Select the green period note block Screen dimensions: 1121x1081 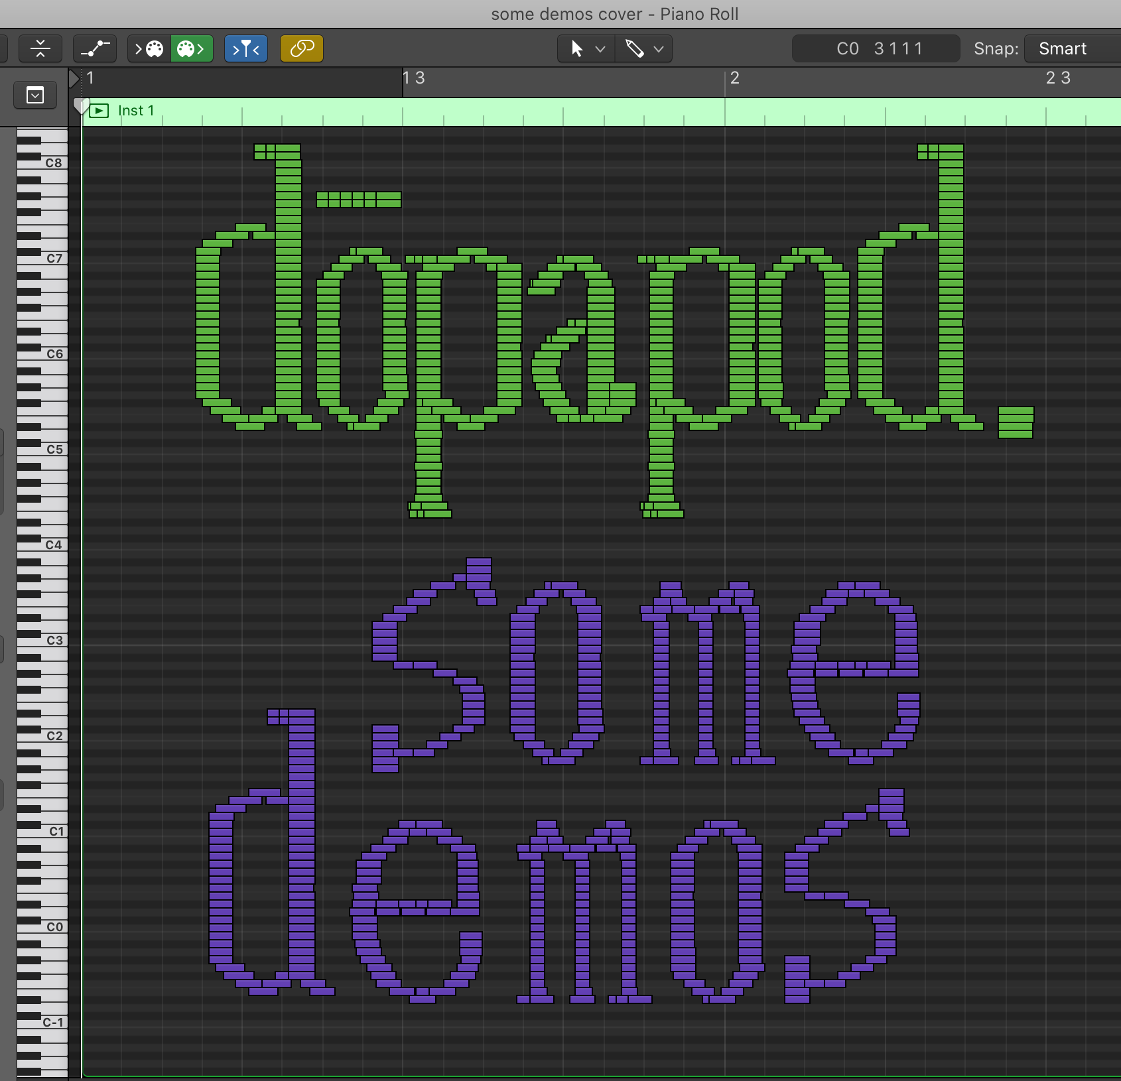[x=1016, y=422]
